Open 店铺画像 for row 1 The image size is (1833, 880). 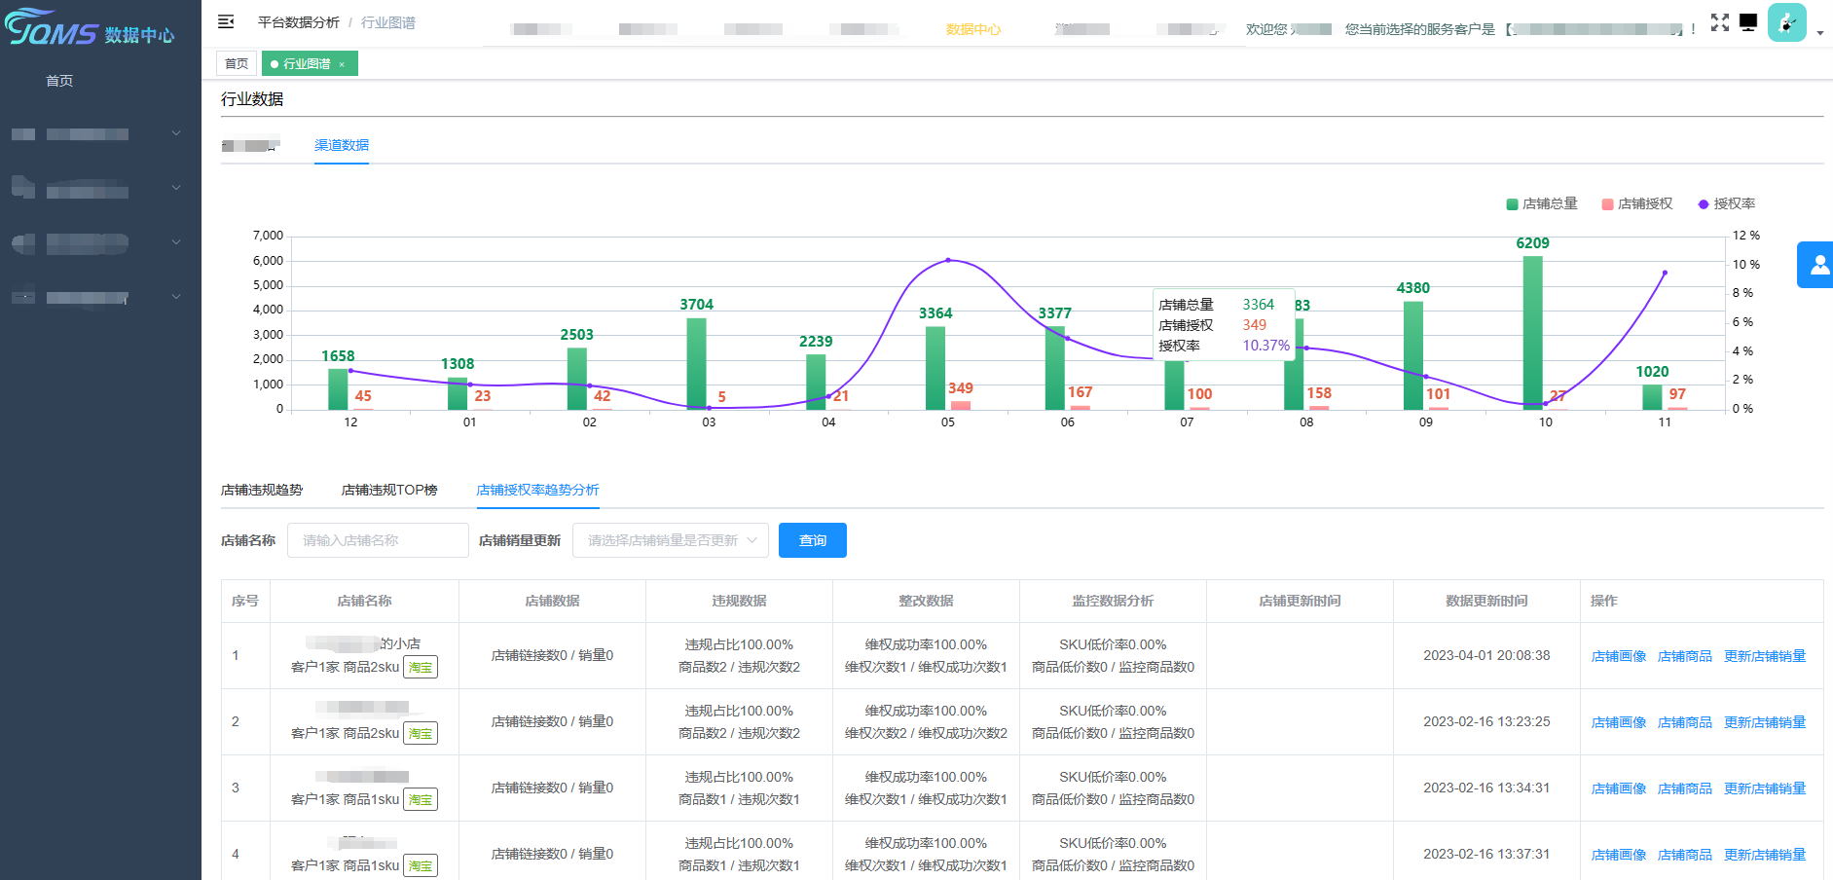[1619, 656]
